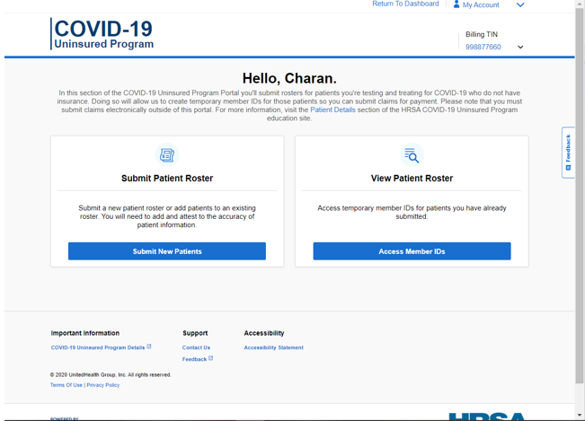Click the Accessibility footer heading

pos(264,333)
